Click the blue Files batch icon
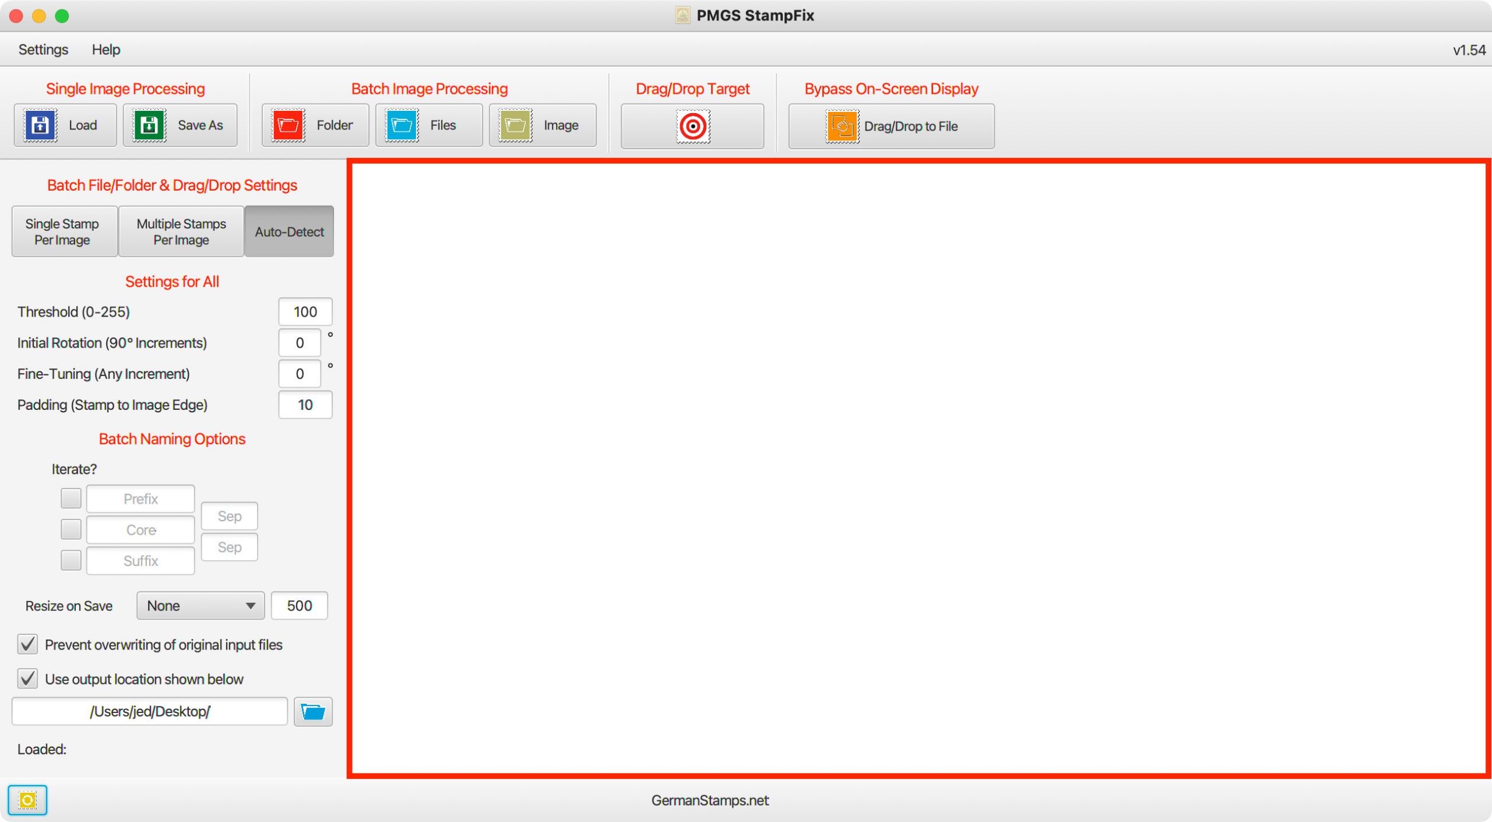 tap(402, 125)
